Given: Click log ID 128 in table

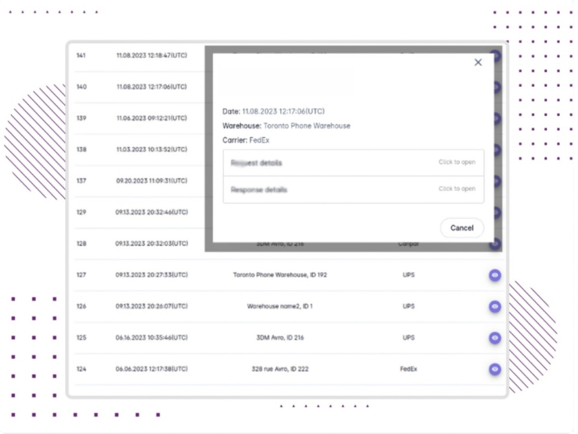Looking at the screenshot, I should pyautogui.click(x=81, y=244).
